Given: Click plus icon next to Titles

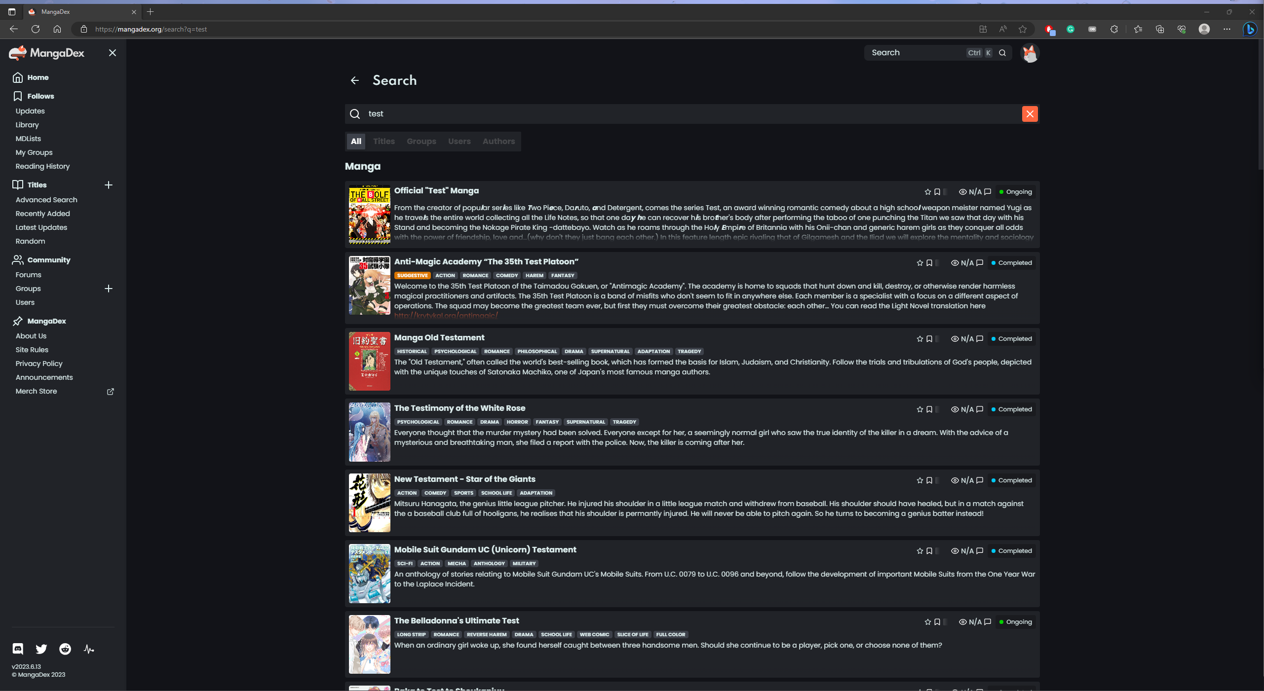Looking at the screenshot, I should click(109, 185).
